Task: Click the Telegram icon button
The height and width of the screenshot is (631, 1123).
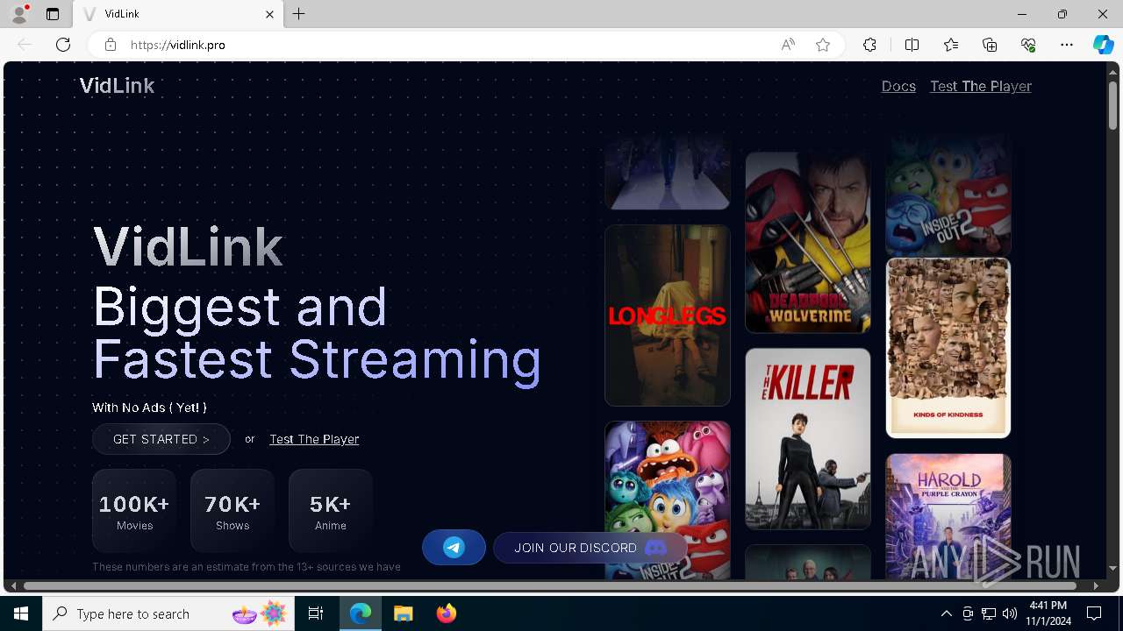Action: (454, 548)
